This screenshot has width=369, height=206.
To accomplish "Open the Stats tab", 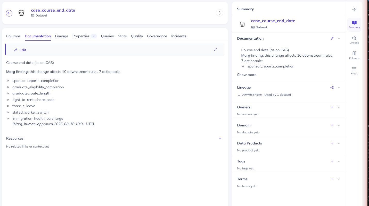I will pyautogui.click(x=122, y=36).
